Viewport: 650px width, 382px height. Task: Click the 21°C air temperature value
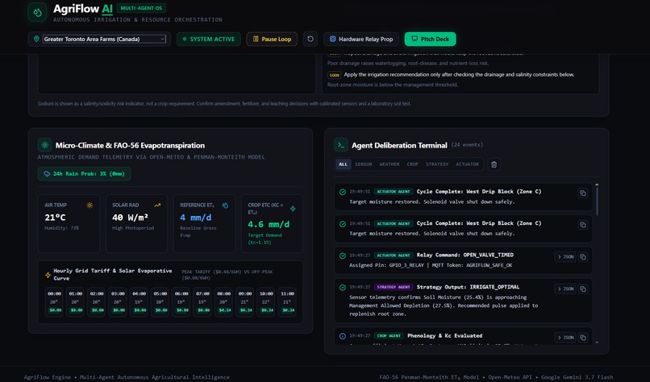[55, 218]
